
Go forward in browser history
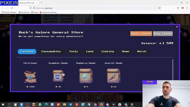click(x=7, y=8)
